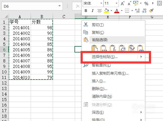
Task: Open the font size dropdown showing 11
Action: pyautogui.click(x=116, y=3)
